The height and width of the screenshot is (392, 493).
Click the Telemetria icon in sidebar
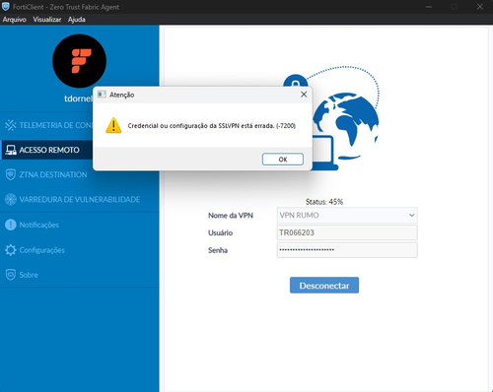11,125
